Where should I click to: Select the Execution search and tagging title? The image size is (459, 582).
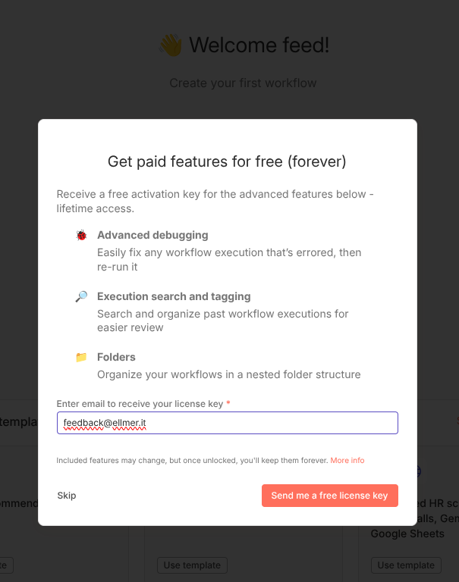pos(174,296)
